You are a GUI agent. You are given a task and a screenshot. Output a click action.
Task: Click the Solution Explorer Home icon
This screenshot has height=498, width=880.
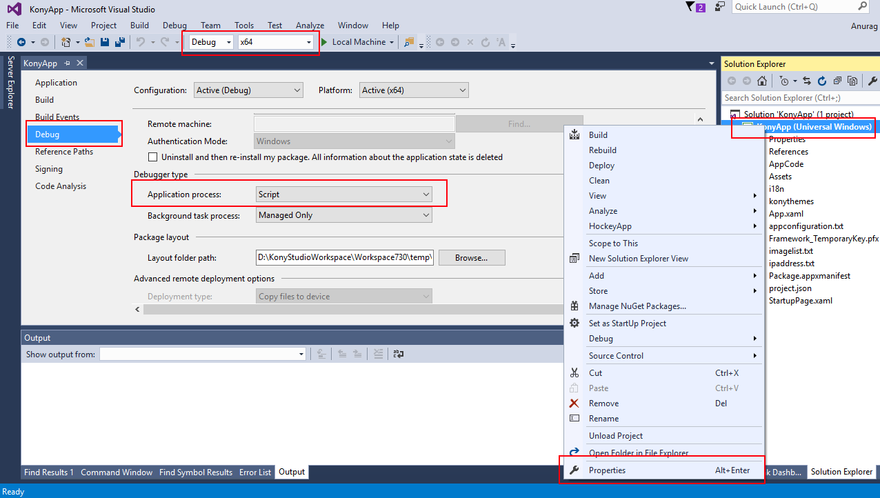[x=761, y=81]
